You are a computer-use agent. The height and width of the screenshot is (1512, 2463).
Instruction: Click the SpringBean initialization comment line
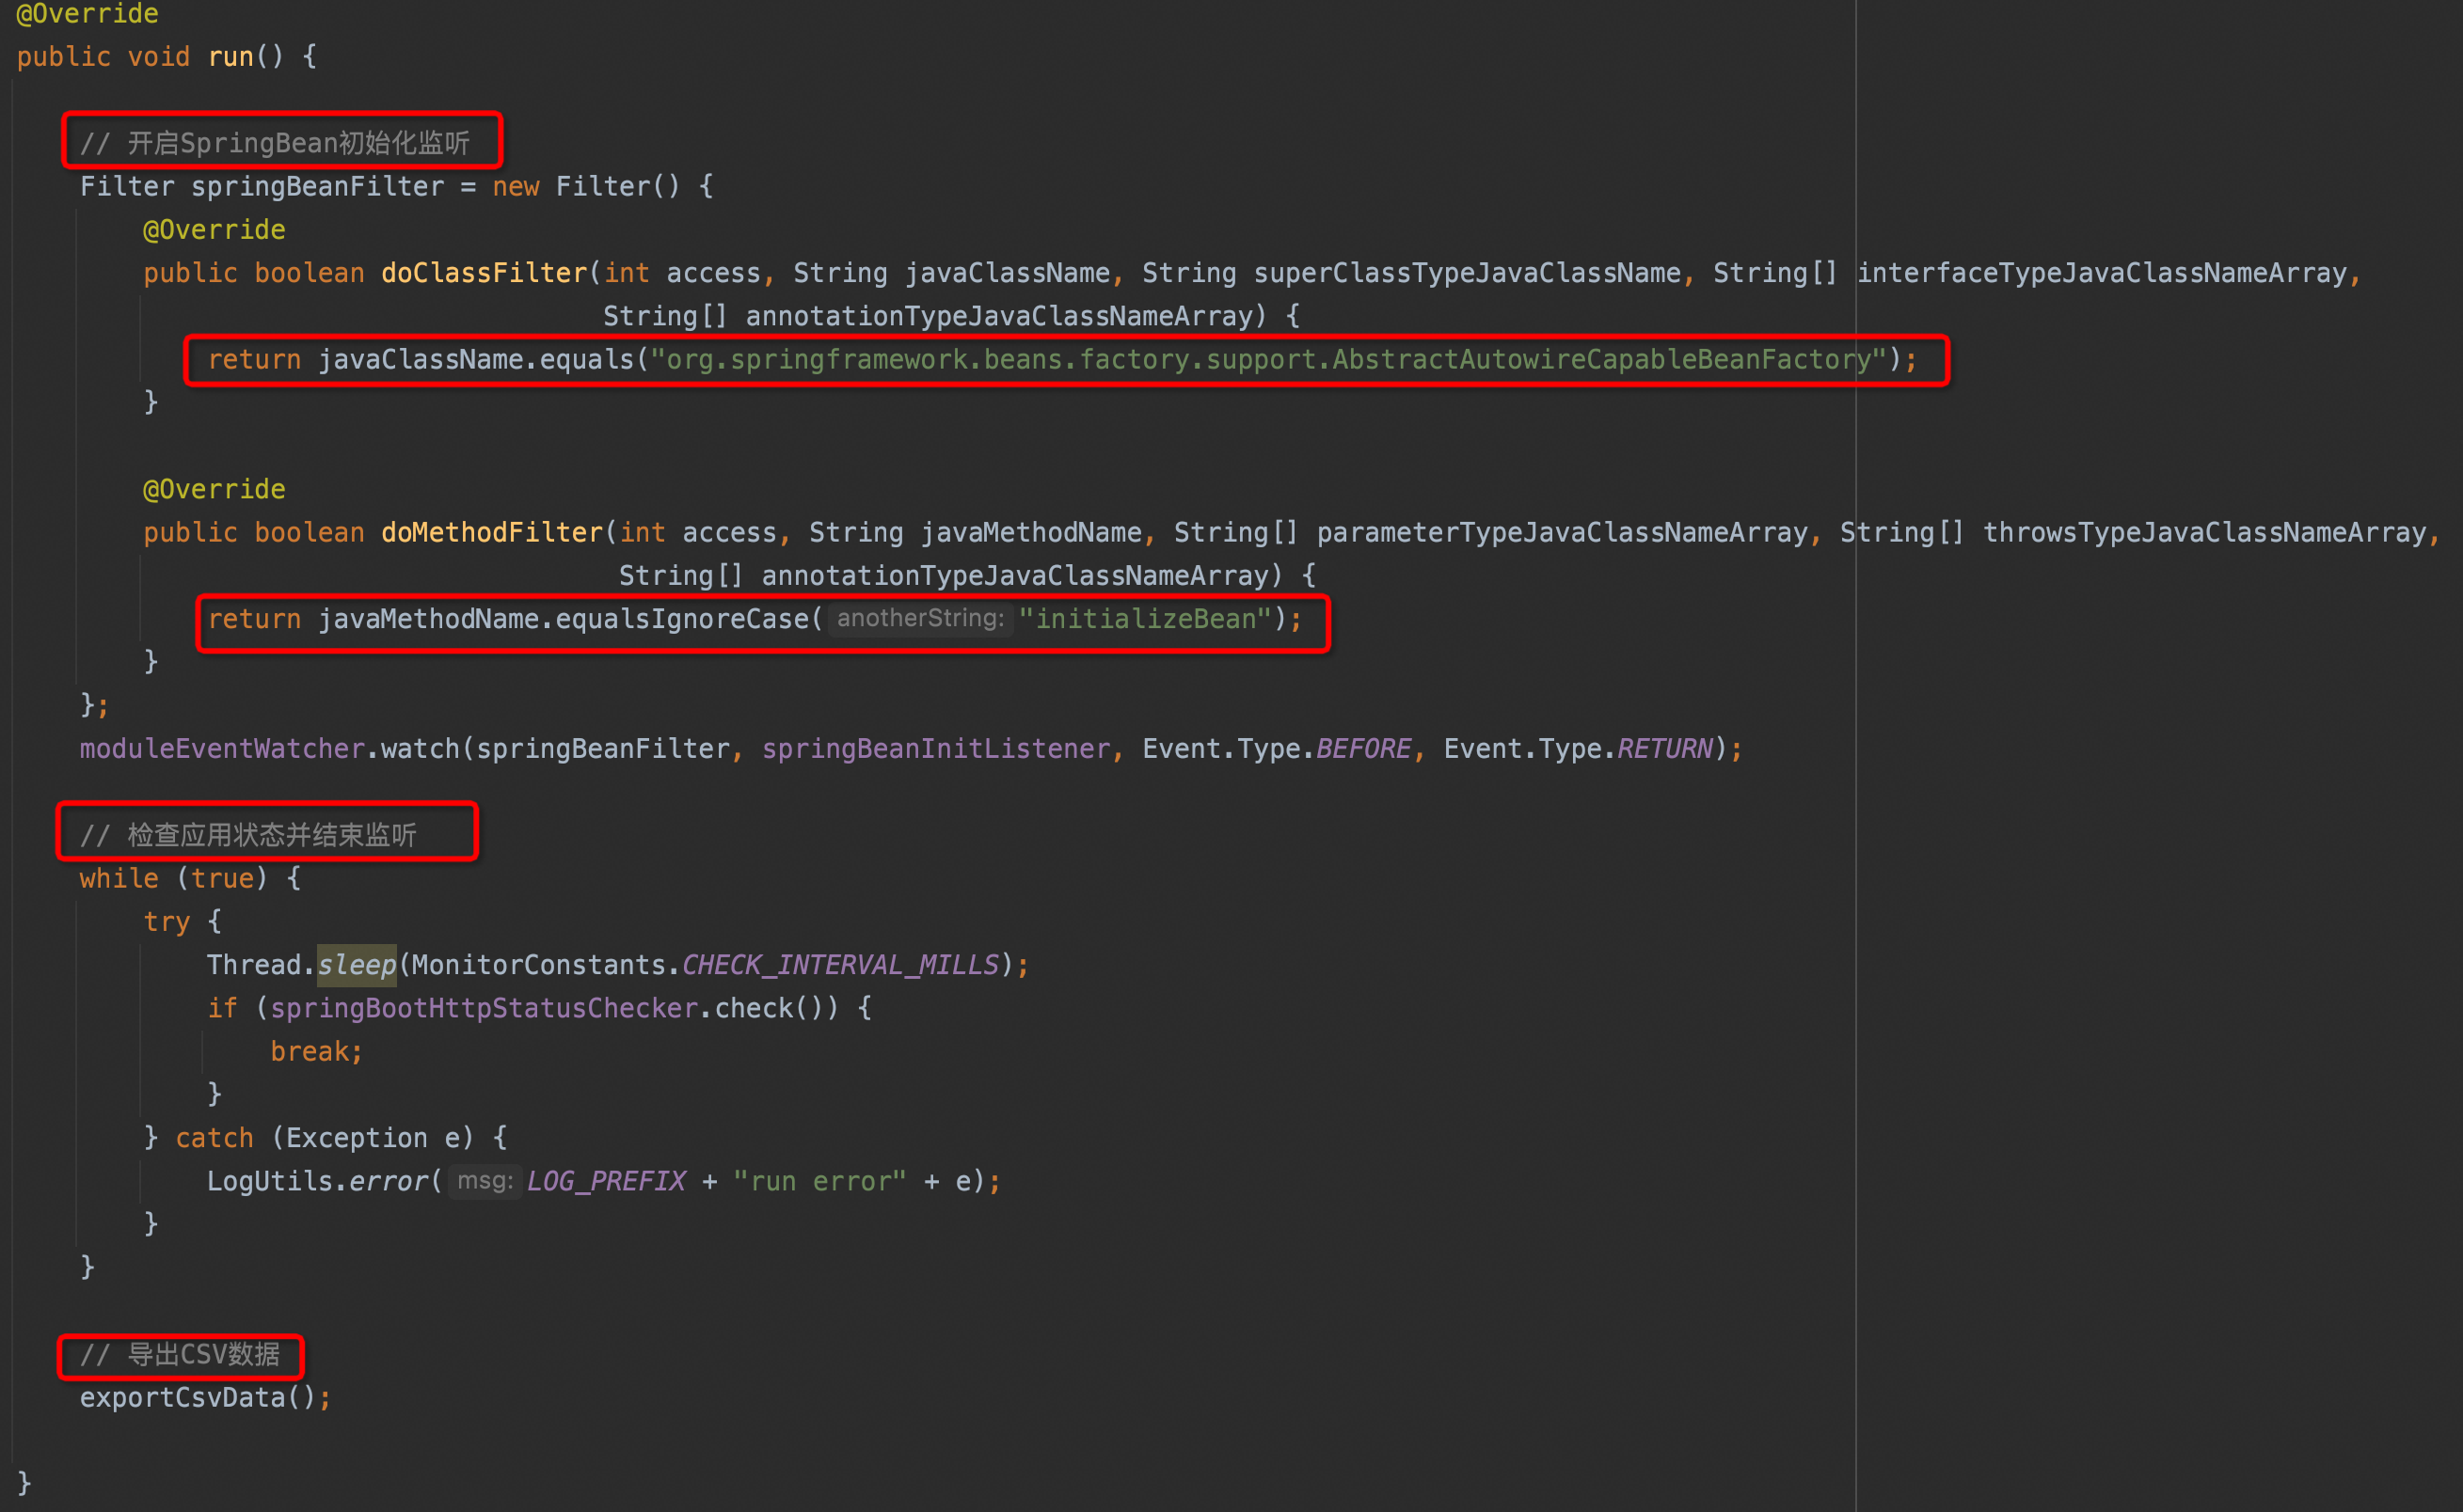(x=275, y=143)
